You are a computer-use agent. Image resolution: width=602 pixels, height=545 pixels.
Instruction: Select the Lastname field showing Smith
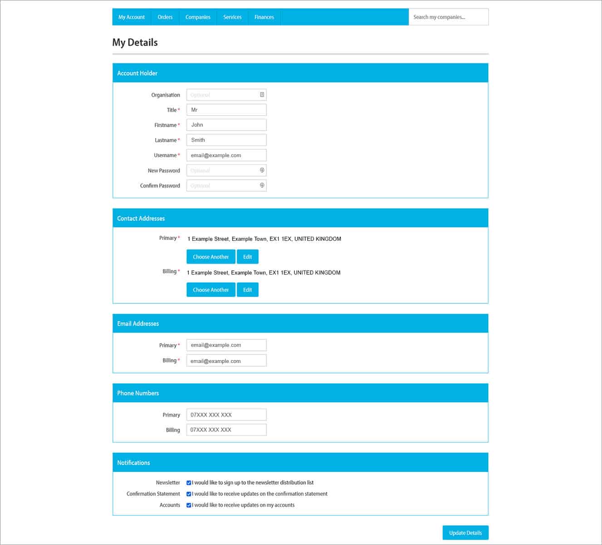click(226, 139)
